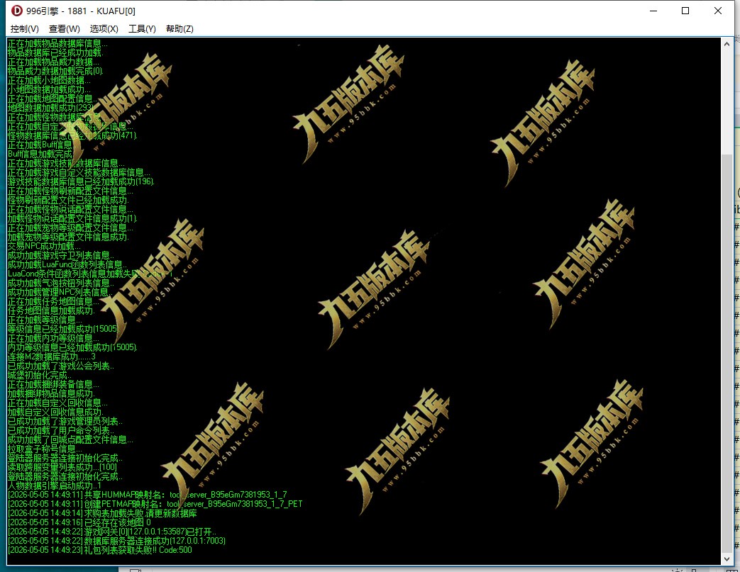Select log line 游戏技能数据库信息已经加载成功(196)
The height and width of the screenshot is (572, 740).
(81, 181)
